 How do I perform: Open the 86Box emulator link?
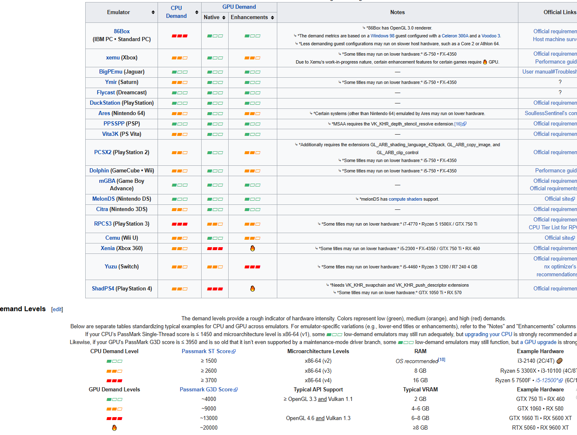(x=122, y=32)
